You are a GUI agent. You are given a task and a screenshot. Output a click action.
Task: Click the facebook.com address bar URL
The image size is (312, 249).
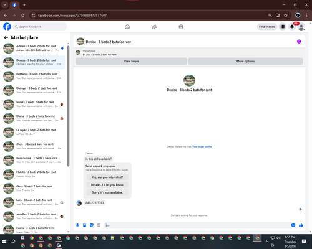click(x=72, y=16)
